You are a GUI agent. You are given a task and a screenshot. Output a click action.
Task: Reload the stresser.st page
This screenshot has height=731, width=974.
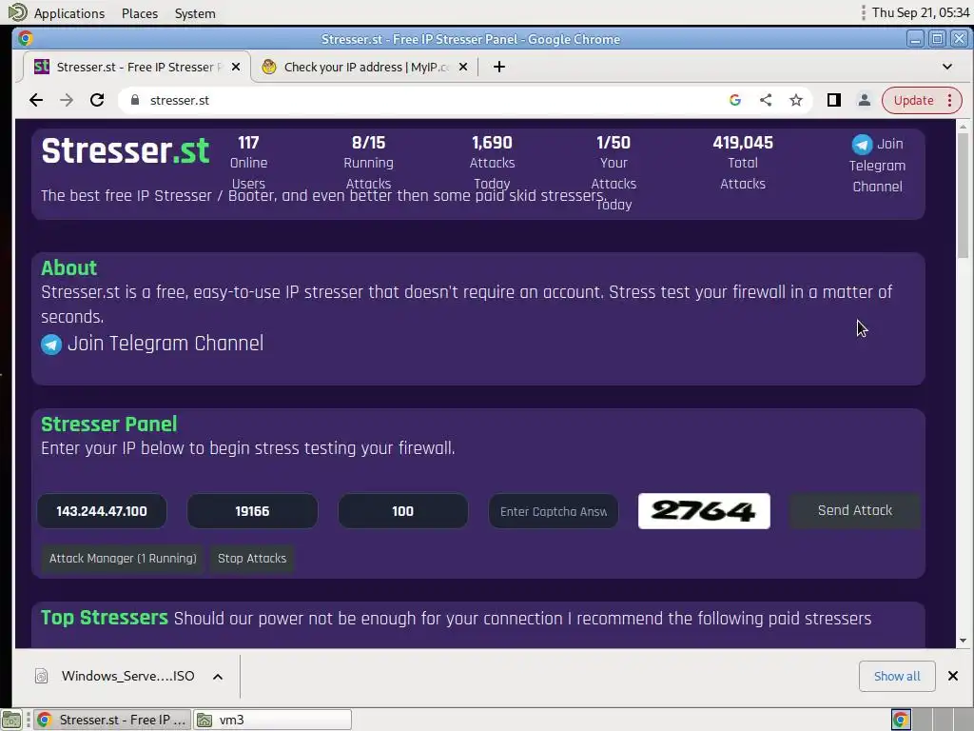click(x=97, y=100)
